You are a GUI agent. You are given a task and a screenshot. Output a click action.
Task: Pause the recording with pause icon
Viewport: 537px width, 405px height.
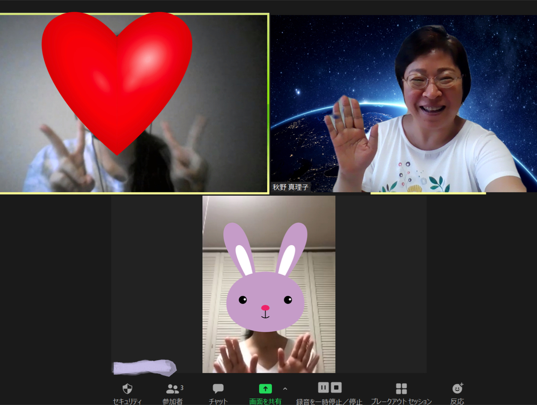coord(324,388)
